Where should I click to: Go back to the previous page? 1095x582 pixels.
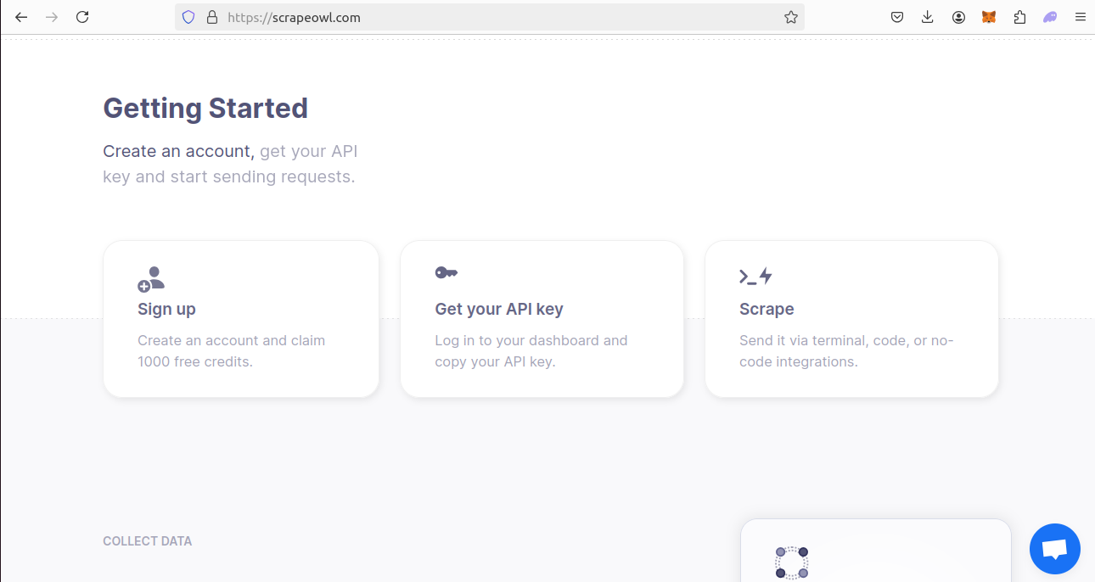[x=21, y=17]
